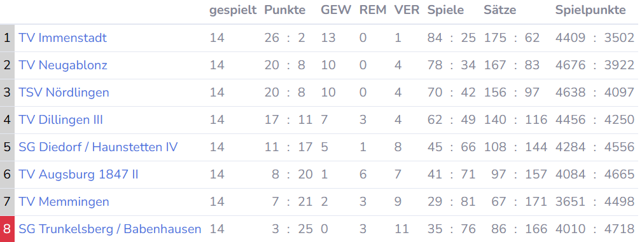Click the REM column header
The image size is (642, 242).
pyautogui.click(x=373, y=10)
